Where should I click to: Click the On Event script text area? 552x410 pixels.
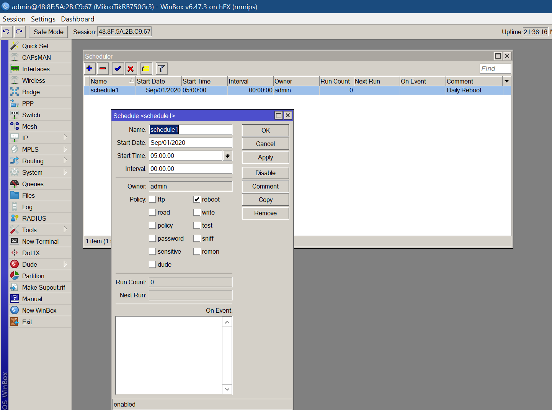tap(169, 355)
